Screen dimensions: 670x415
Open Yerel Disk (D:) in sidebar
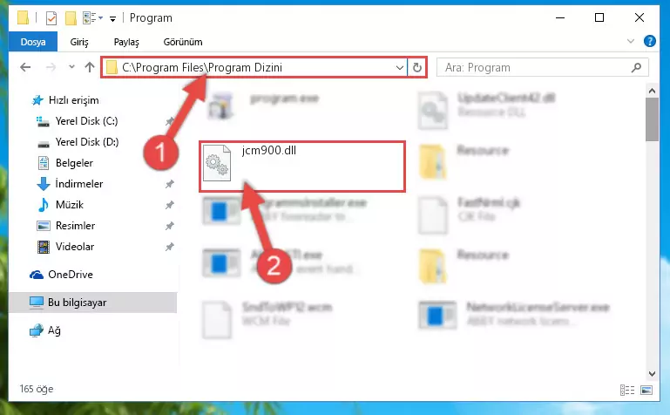tap(87, 142)
